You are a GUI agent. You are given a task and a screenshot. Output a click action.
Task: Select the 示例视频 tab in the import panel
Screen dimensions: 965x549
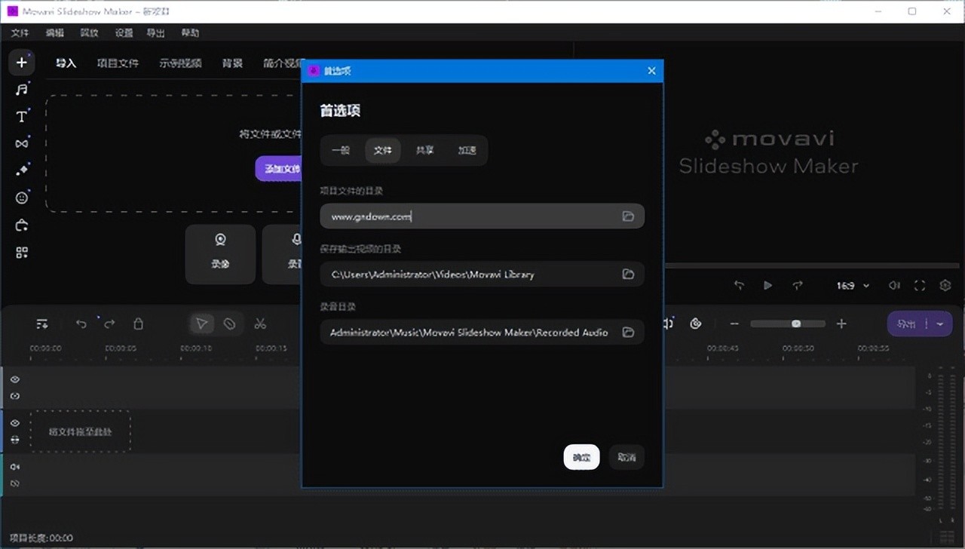tap(180, 63)
